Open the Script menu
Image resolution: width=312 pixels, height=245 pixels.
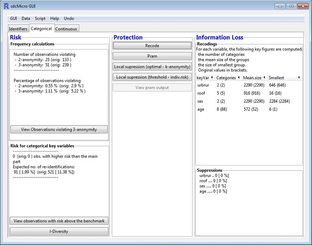(x=40, y=18)
